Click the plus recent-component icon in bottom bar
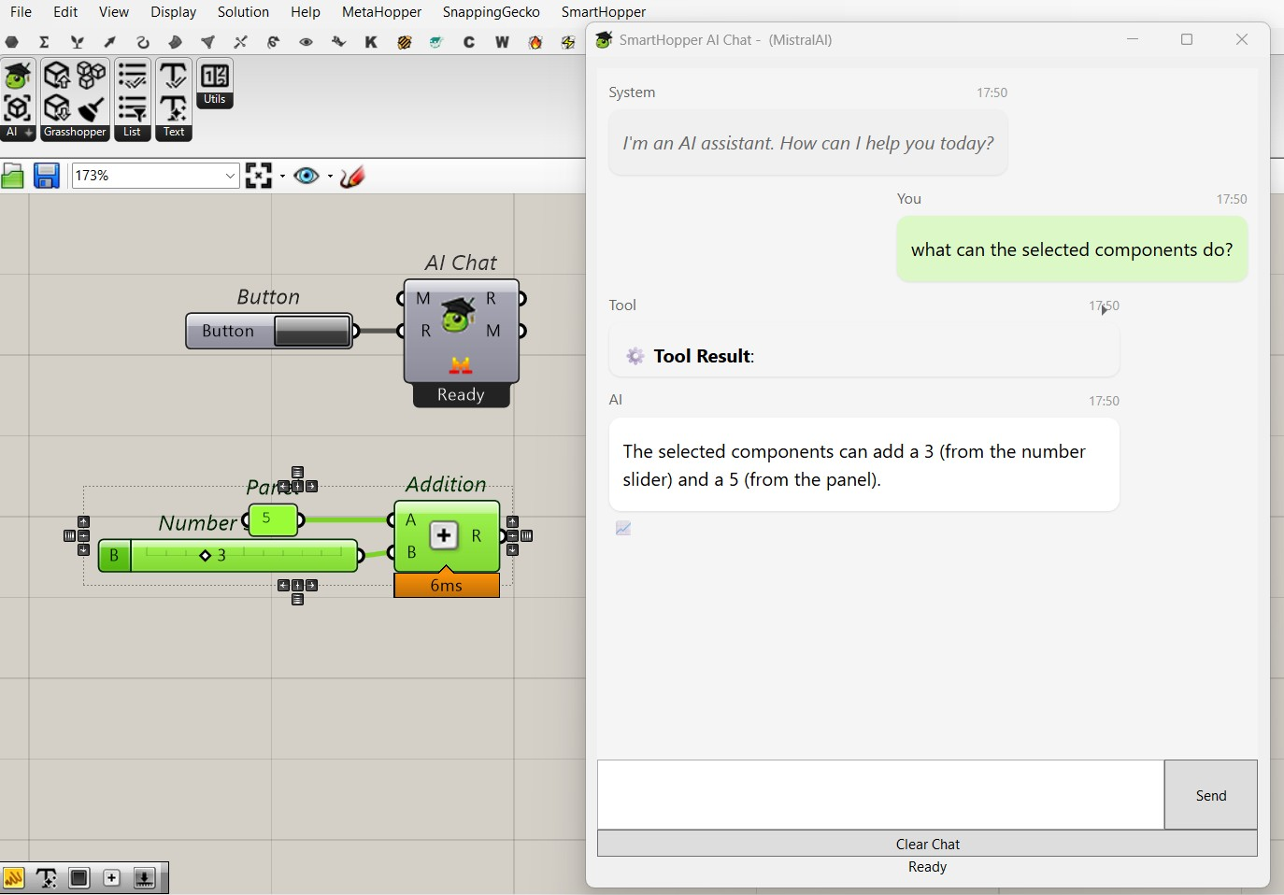This screenshot has height=895, width=1284. click(112, 878)
